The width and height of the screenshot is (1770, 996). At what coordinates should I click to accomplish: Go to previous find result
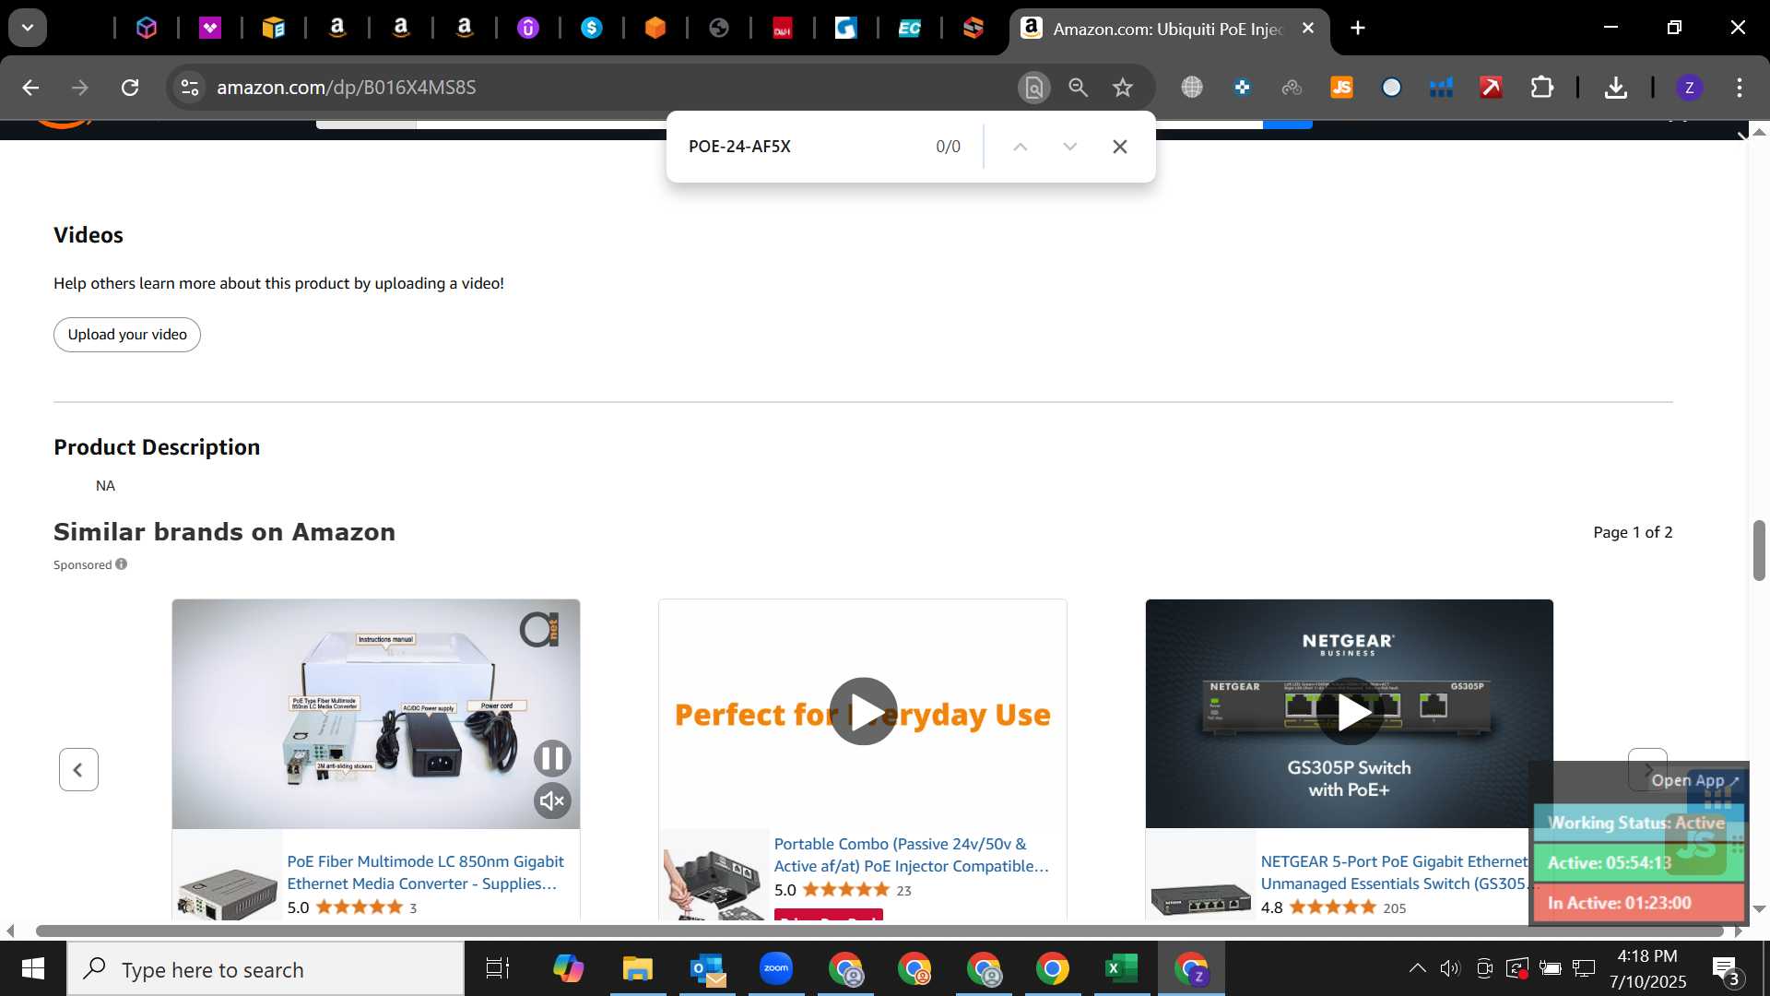coord(1020,147)
